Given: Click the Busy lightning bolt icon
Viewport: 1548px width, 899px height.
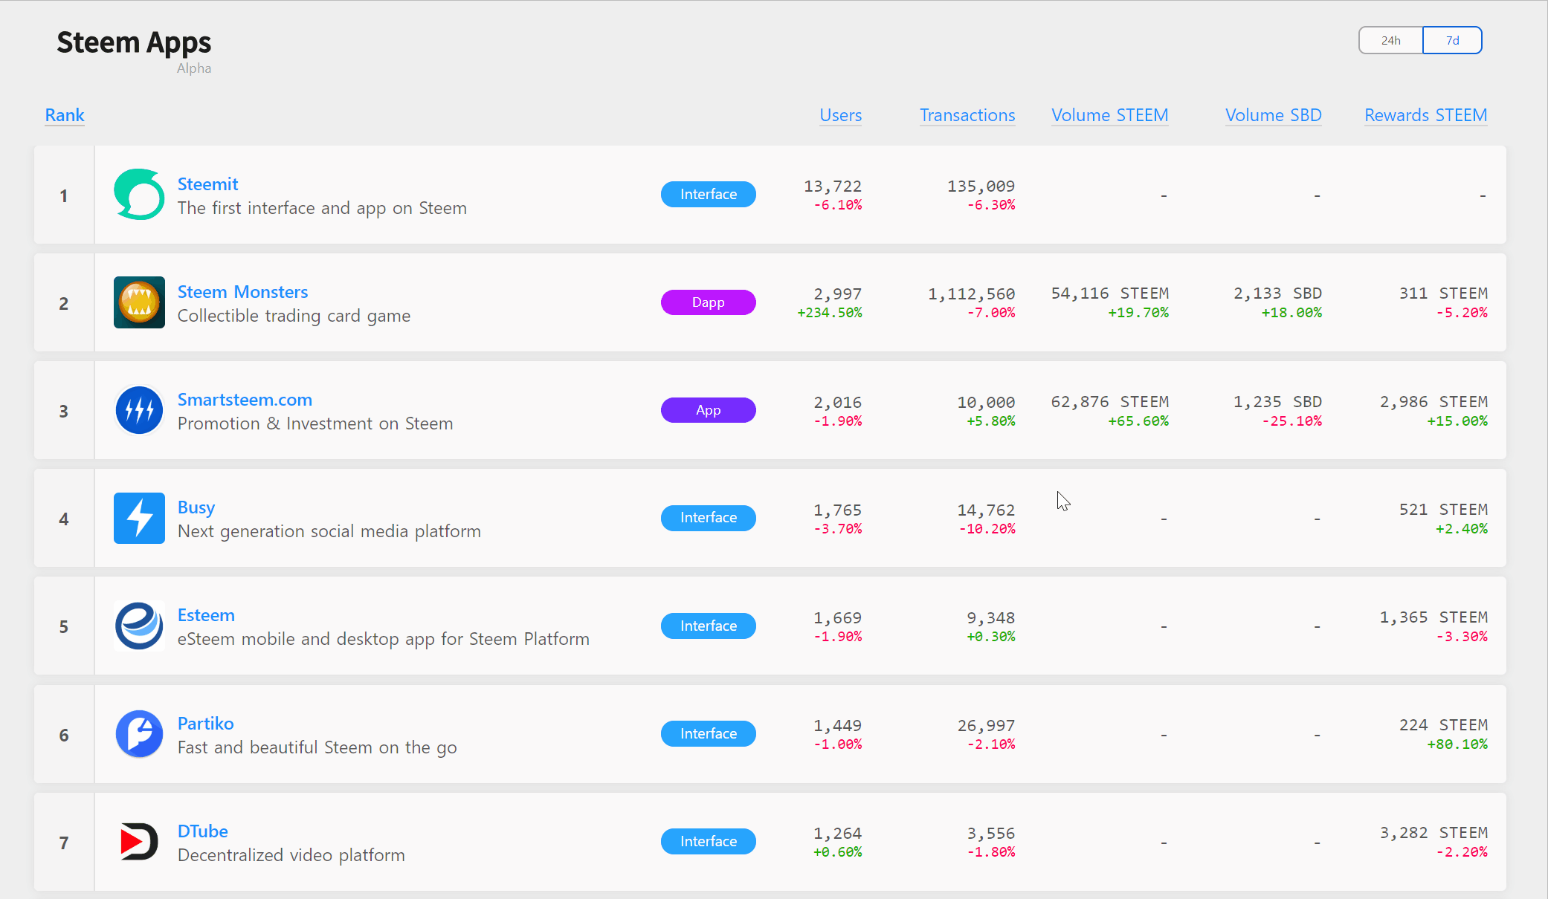Looking at the screenshot, I should [x=139, y=518].
